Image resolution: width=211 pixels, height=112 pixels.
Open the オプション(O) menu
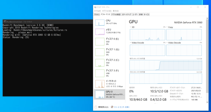pyautogui.click(x=107, y=11)
